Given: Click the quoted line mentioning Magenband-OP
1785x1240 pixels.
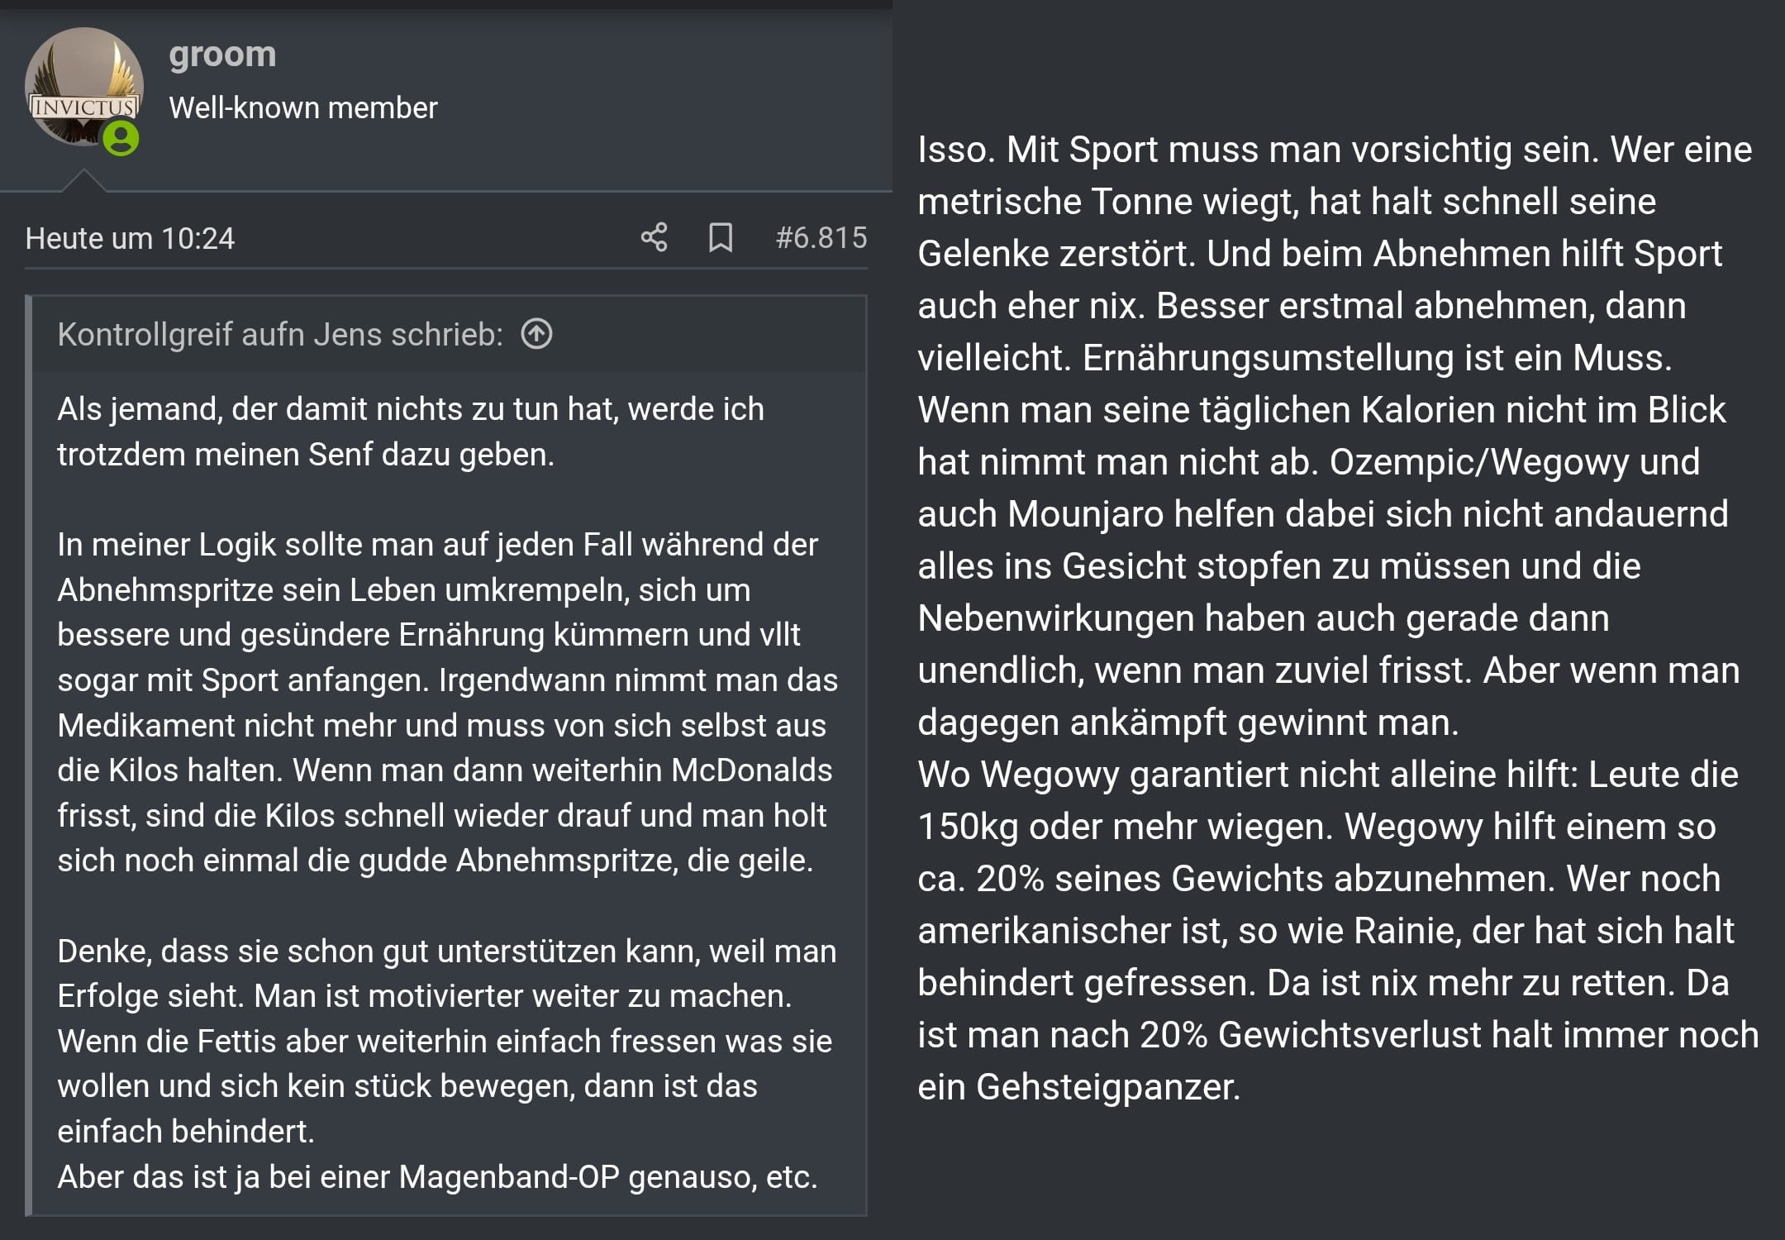Looking at the screenshot, I should tap(437, 1176).
